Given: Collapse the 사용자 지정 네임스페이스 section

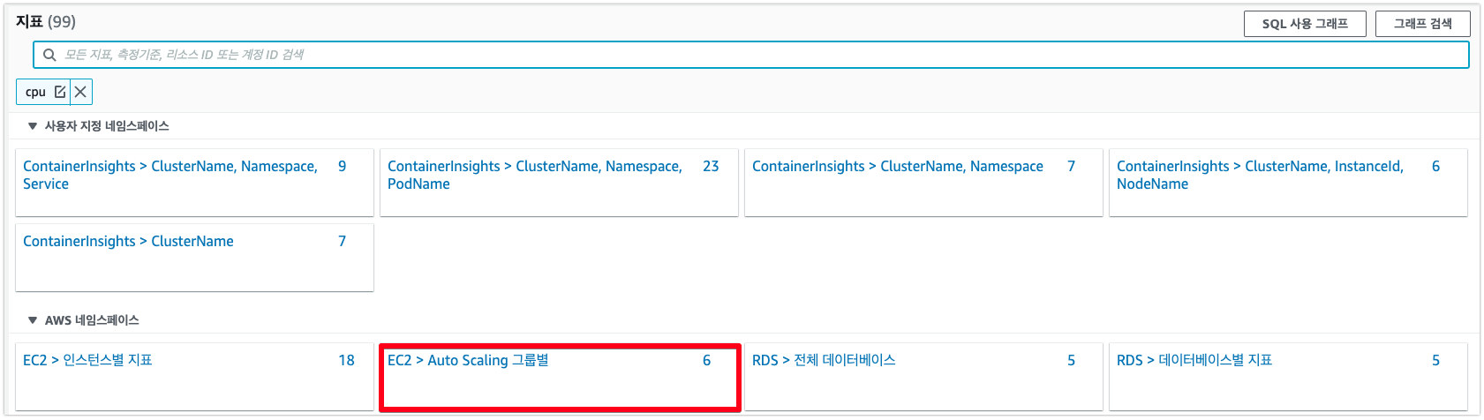Looking at the screenshot, I should pos(33,126).
